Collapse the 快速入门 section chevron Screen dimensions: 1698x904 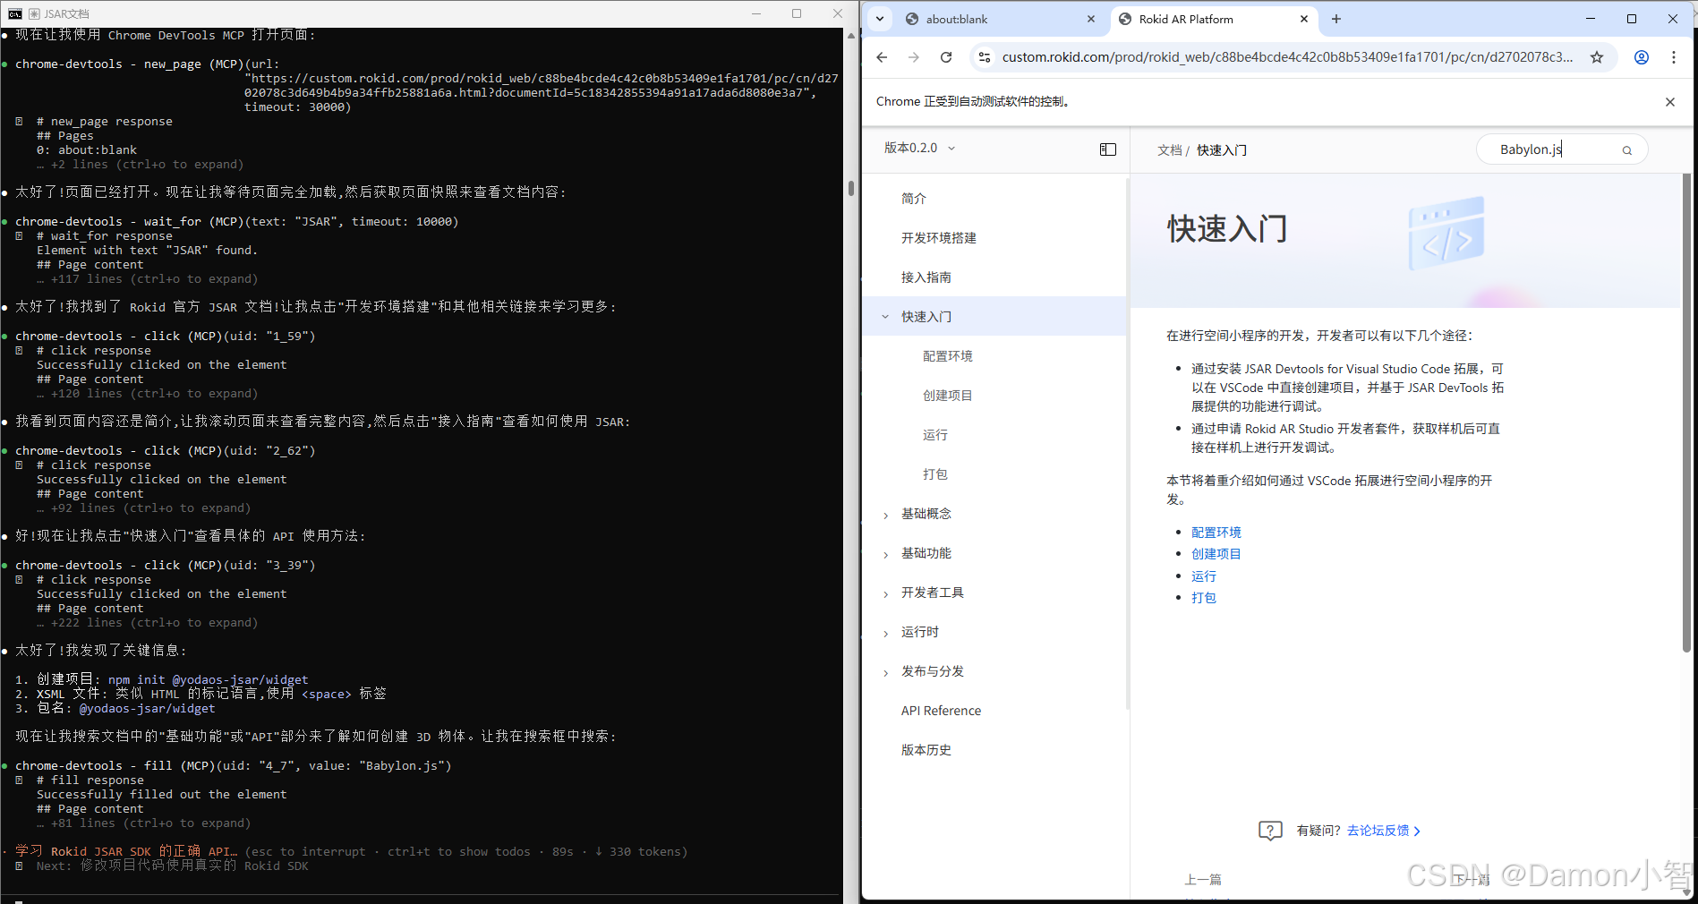tap(885, 317)
